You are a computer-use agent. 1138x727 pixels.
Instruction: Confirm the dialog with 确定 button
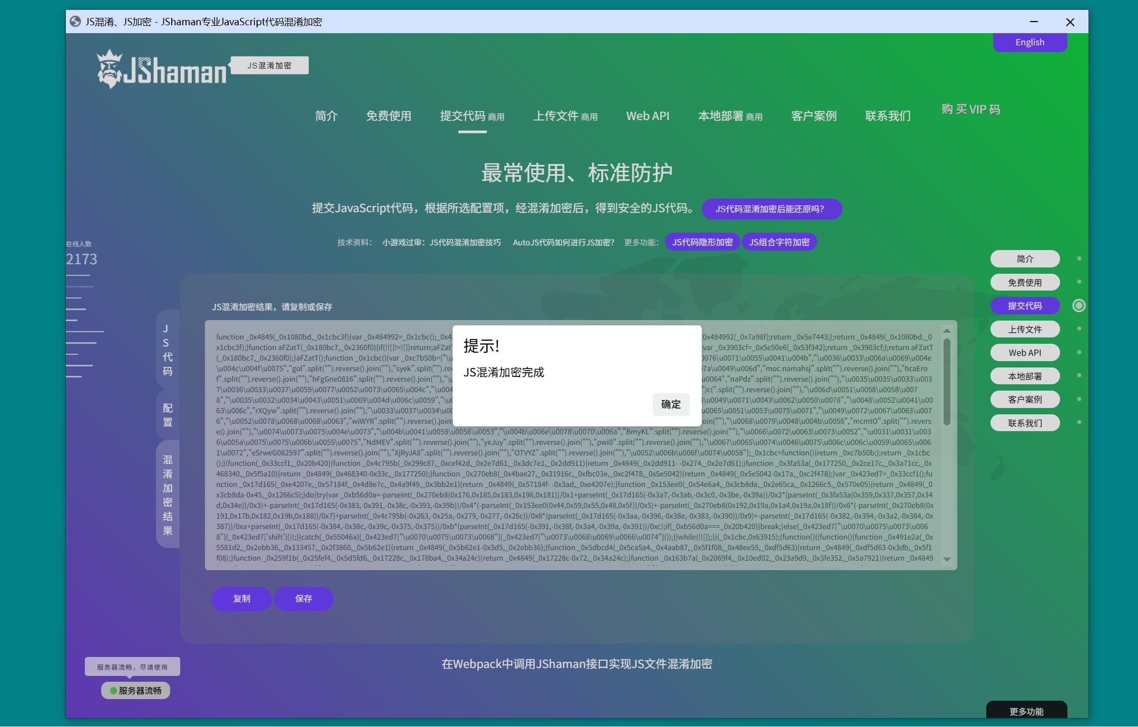(x=670, y=404)
